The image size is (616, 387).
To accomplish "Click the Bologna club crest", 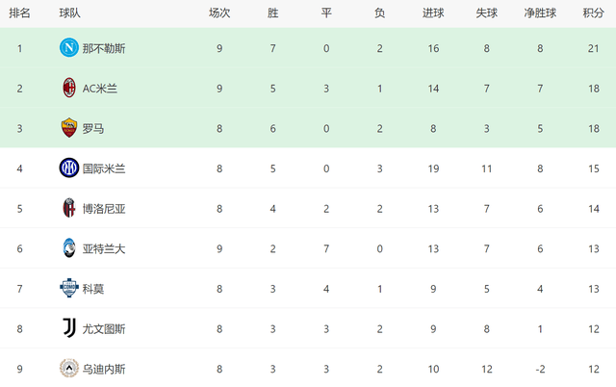I will coord(68,208).
